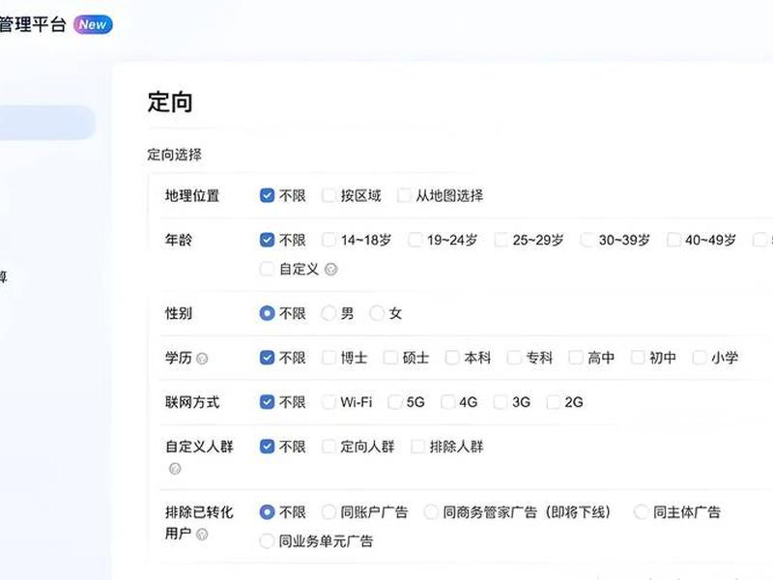Show the 学历 help tooltip icon
Screen dimensions: 773x580
coord(202,359)
